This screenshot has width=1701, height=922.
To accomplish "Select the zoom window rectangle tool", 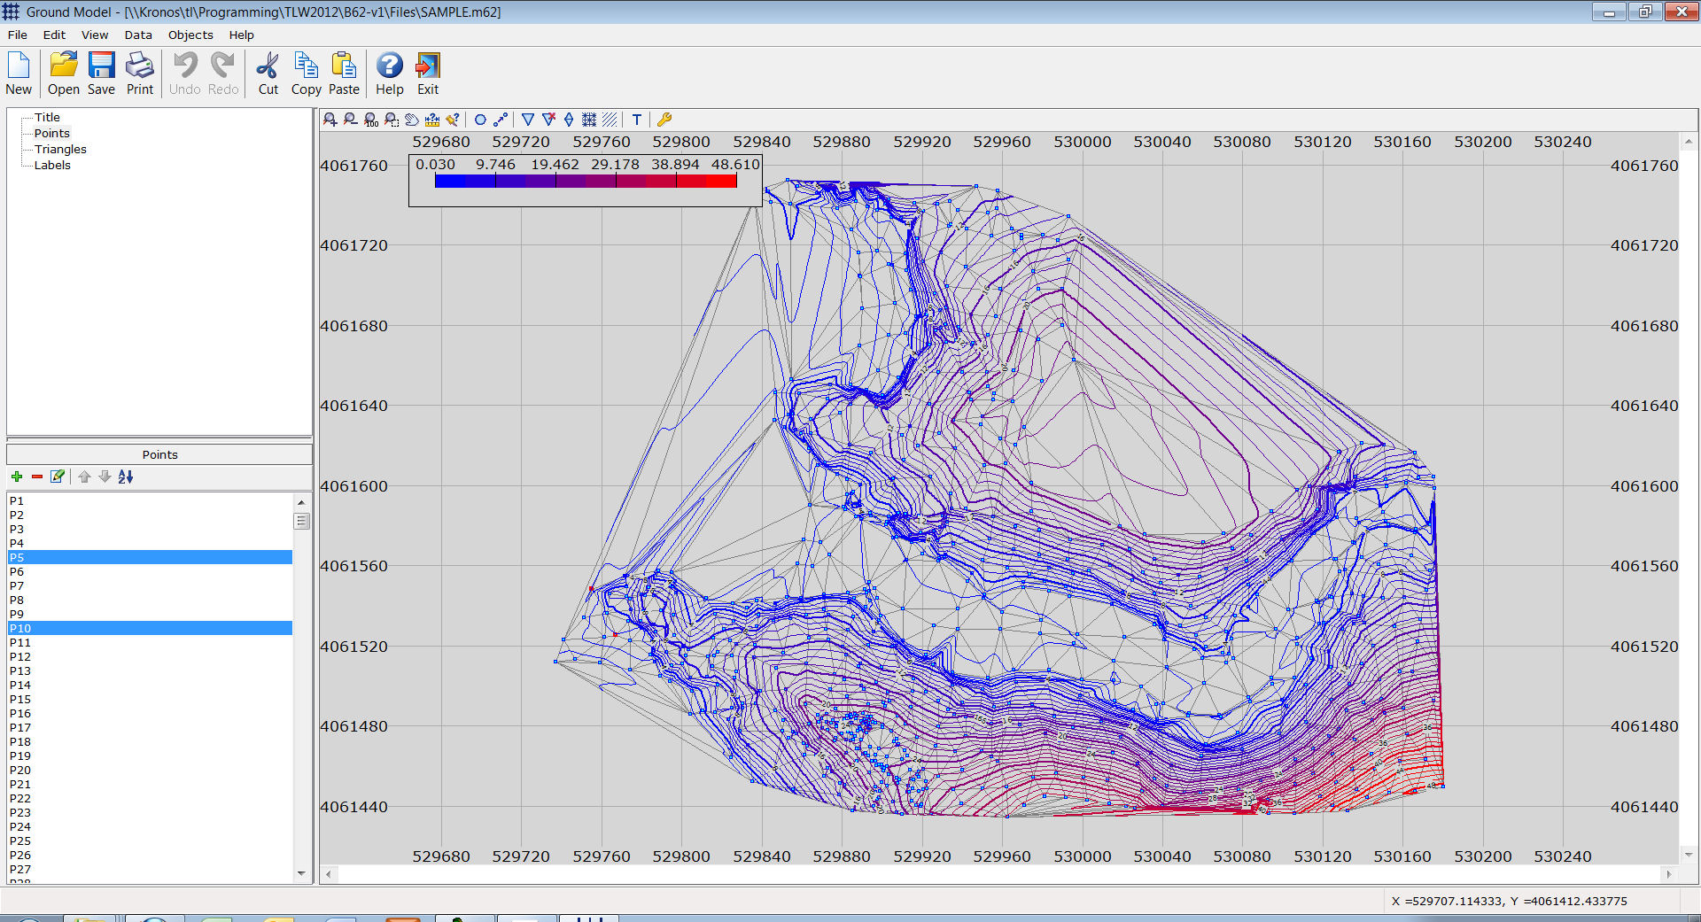I will coord(392,120).
